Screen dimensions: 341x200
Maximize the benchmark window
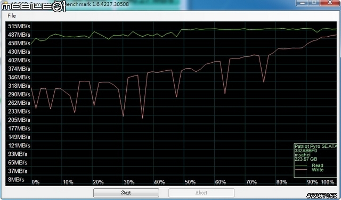tap(314, 3)
